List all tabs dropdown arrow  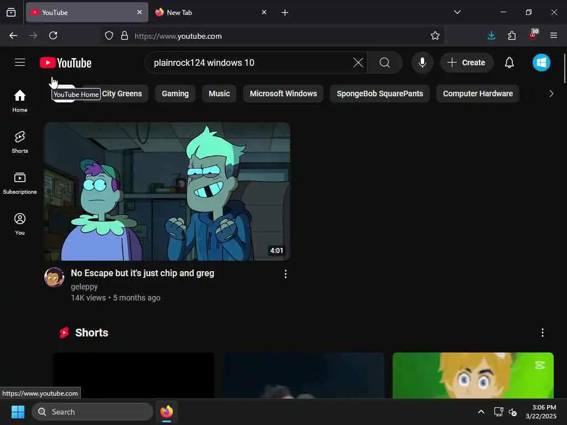[457, 12]
